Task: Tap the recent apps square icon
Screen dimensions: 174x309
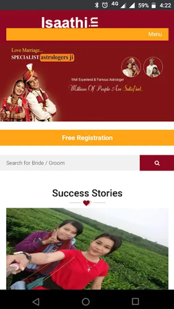Action: [x=135, y=301]
